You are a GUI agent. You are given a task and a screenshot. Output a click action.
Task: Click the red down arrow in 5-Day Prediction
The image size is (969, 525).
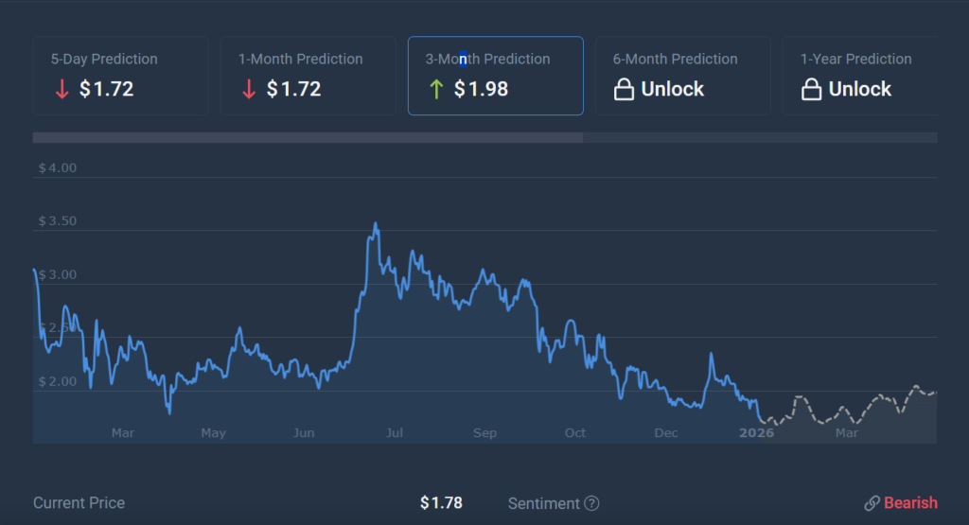[62, 90]
